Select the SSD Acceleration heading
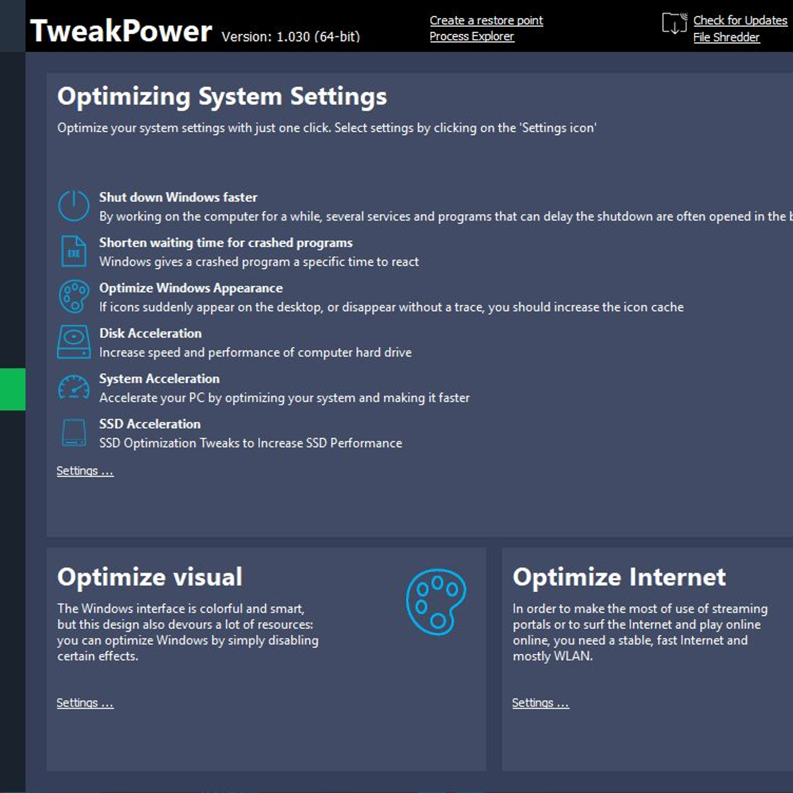This screenshot has width=793, height=793. [150, 424]
